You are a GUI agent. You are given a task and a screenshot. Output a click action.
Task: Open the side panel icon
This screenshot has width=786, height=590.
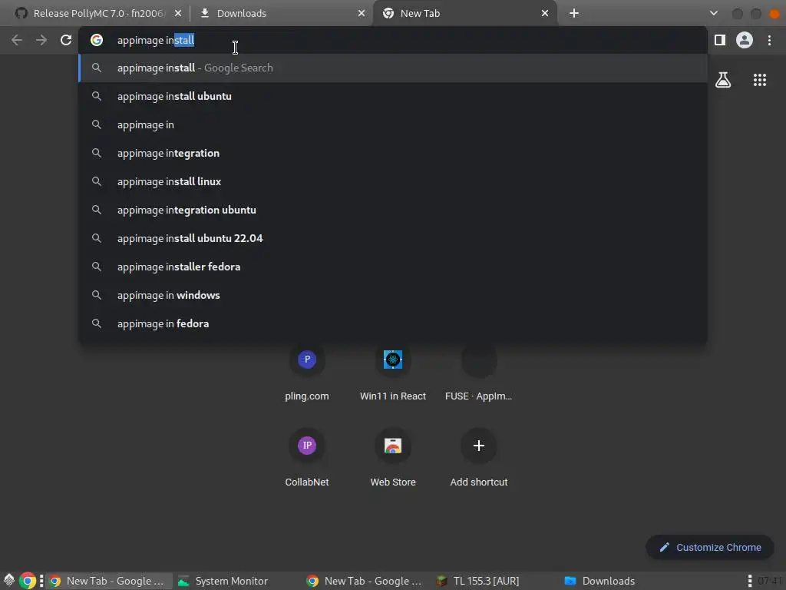(x=720, y=40)
